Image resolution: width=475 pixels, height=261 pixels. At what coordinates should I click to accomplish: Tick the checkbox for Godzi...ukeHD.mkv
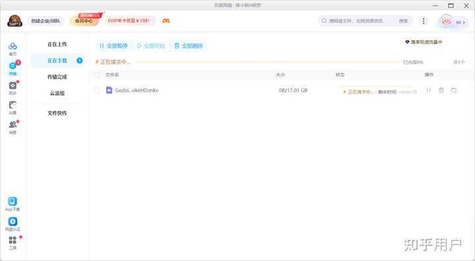click(x=97, y=90)
